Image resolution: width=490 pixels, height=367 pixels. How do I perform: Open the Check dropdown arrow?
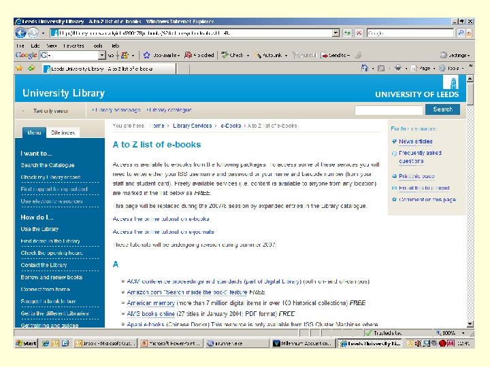click(248, 56)
